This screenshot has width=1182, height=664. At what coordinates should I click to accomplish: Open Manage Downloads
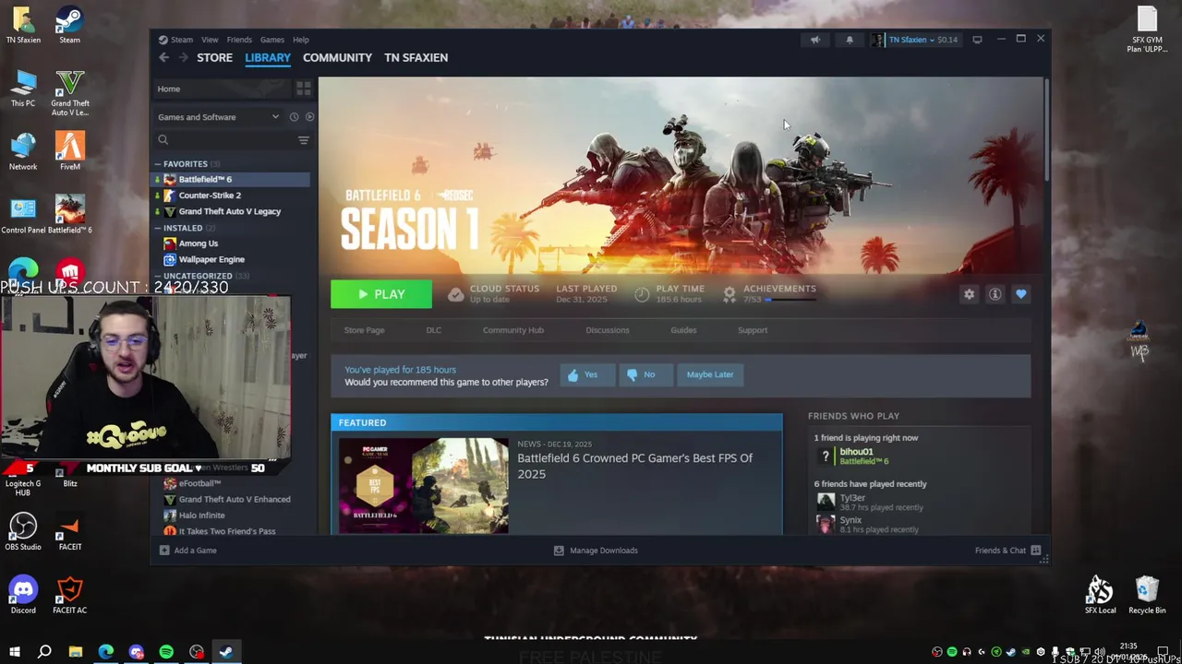[x=596, y=551]
